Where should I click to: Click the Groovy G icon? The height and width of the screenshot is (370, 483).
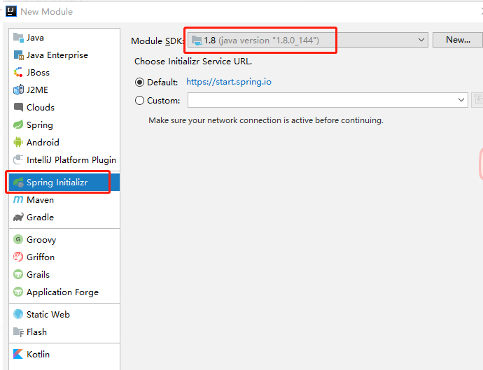coord(18,239)
